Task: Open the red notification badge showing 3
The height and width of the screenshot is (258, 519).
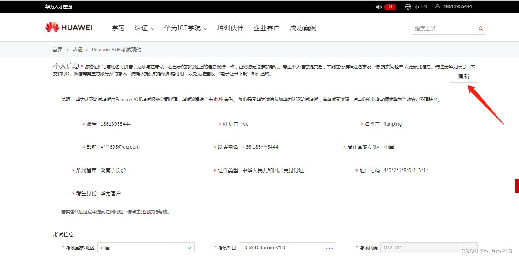Action: pos(390,6)
